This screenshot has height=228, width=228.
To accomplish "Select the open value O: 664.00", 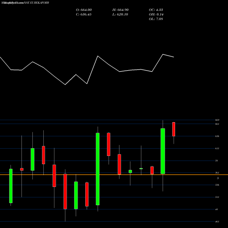I will (84, 10).
